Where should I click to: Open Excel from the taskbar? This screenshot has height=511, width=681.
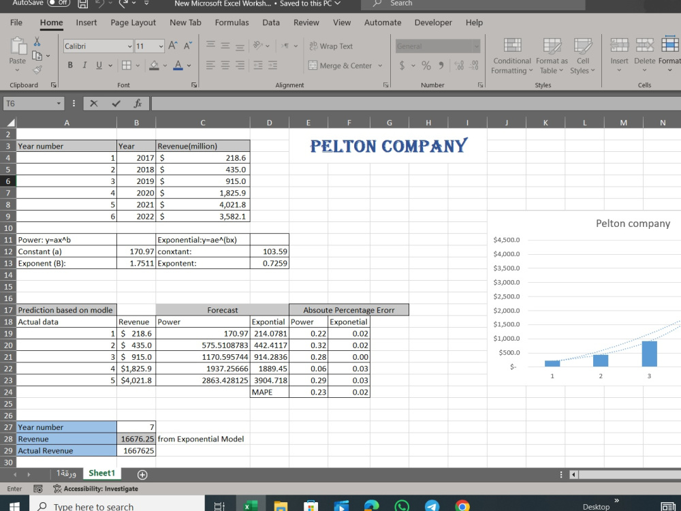(251, 506)
